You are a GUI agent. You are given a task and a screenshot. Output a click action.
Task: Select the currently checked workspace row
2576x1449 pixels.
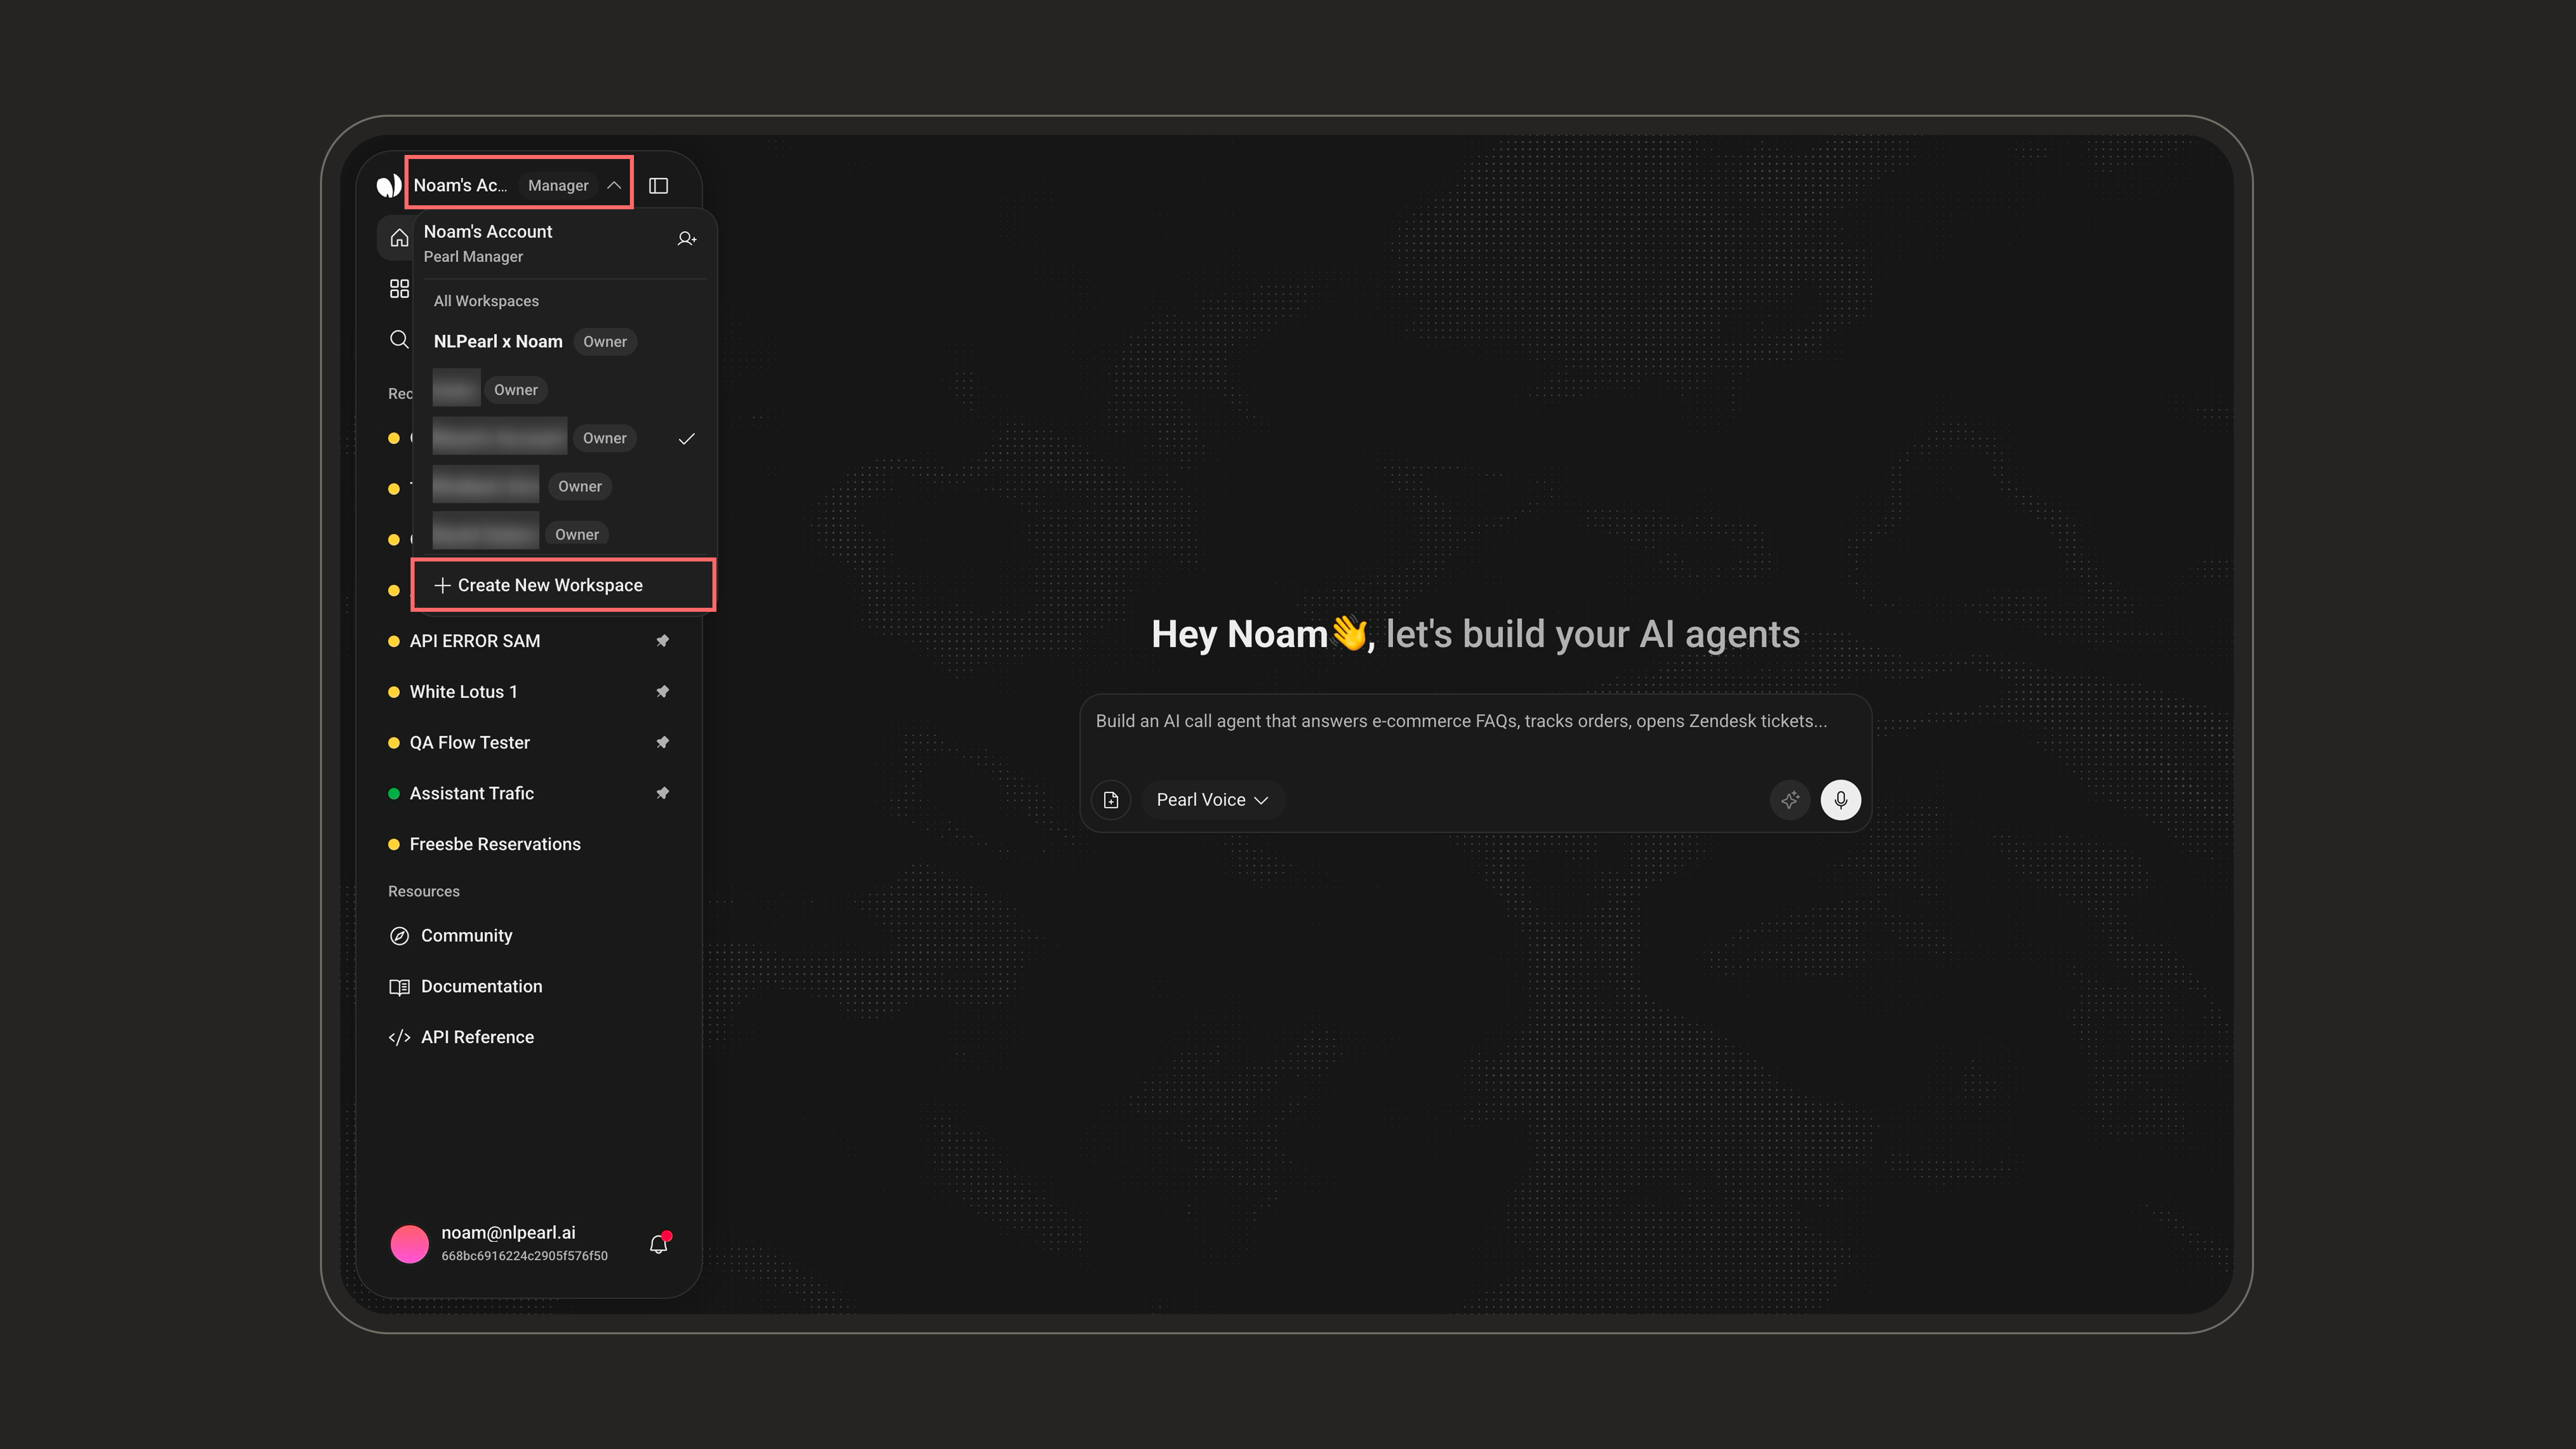[x=564, y=438]
